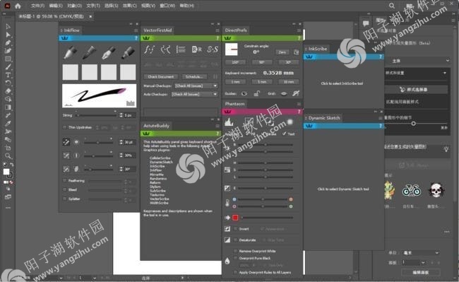Select the ActuteBuddy panel tab
The width and height of the screenshot is (459, 282).
click(x=156, y=126)
